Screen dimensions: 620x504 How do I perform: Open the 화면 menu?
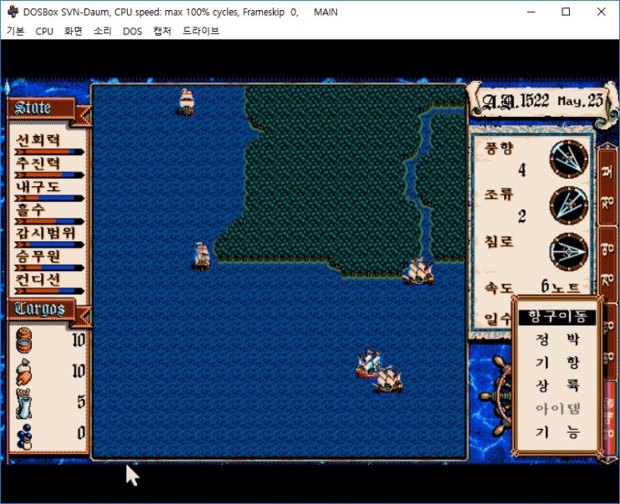coord(73,31)
